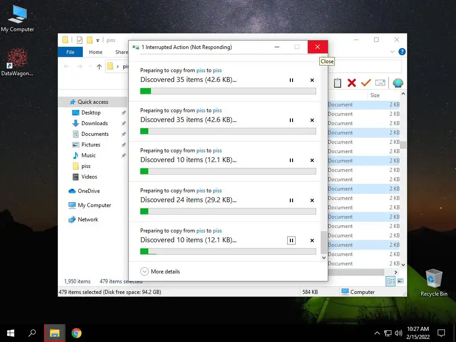Click the Paste clipboard toolbar icon
Viewport: 456px width, 342px height.
tap(338, 83)
